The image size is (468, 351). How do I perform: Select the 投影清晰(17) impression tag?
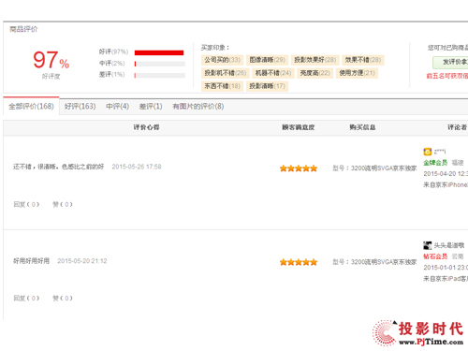click(267, 86)
